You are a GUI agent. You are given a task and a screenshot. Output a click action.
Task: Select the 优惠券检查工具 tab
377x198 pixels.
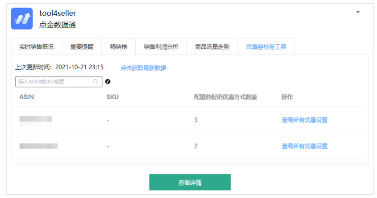tap(266, 47)
